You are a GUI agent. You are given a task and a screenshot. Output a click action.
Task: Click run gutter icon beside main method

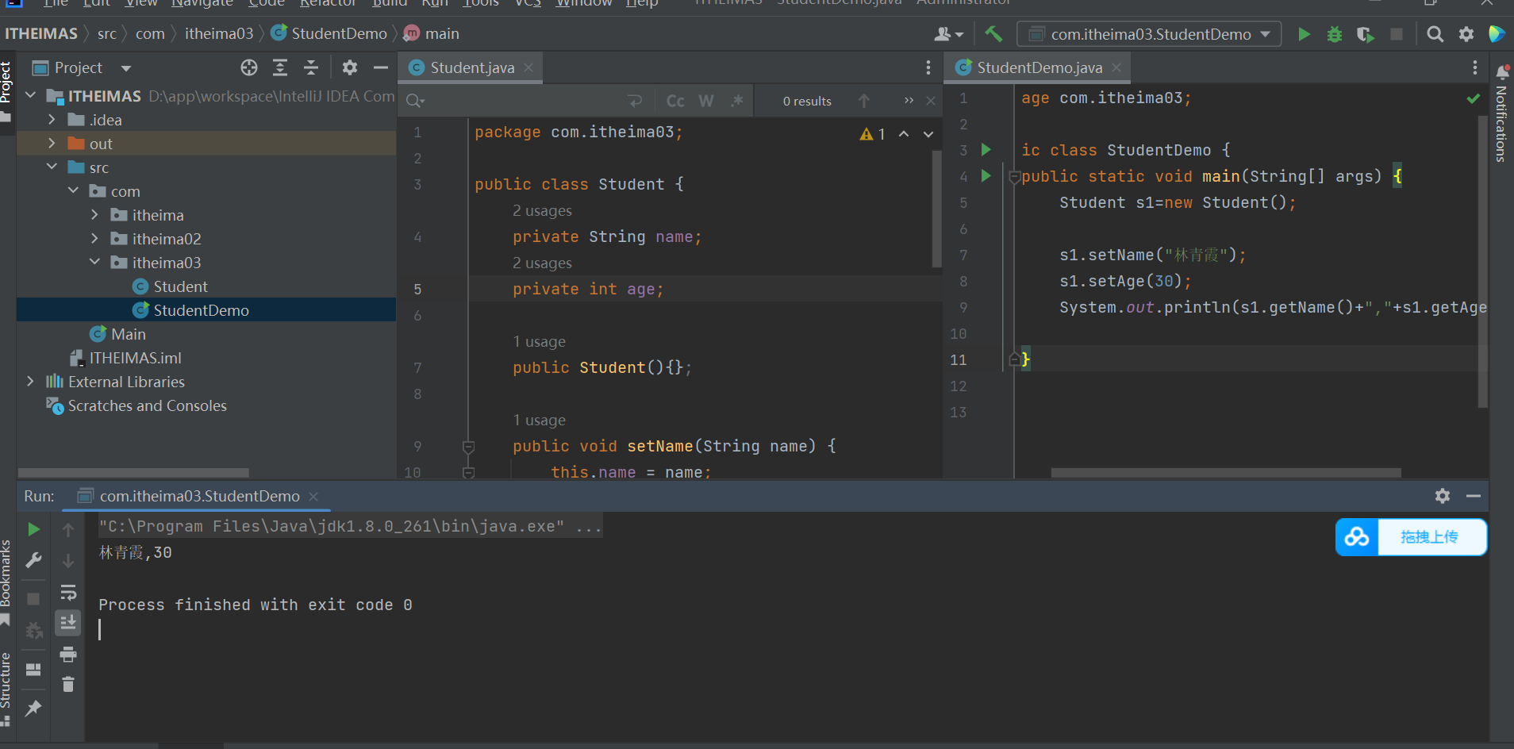click(986, 175)
